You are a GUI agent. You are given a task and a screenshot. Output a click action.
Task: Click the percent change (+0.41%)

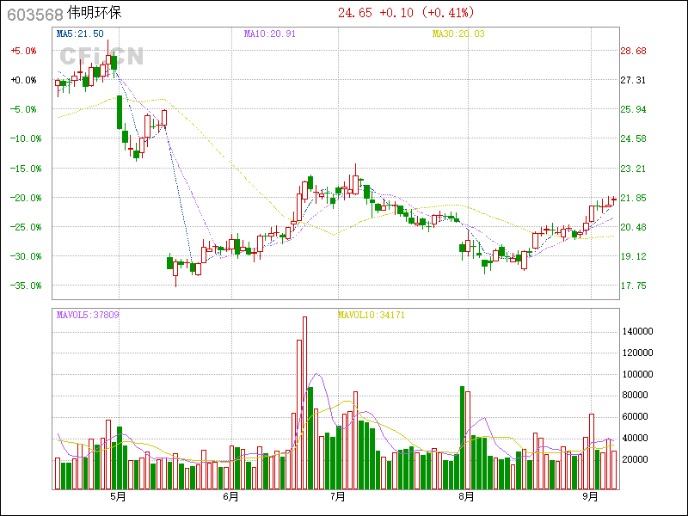[442, 13]
